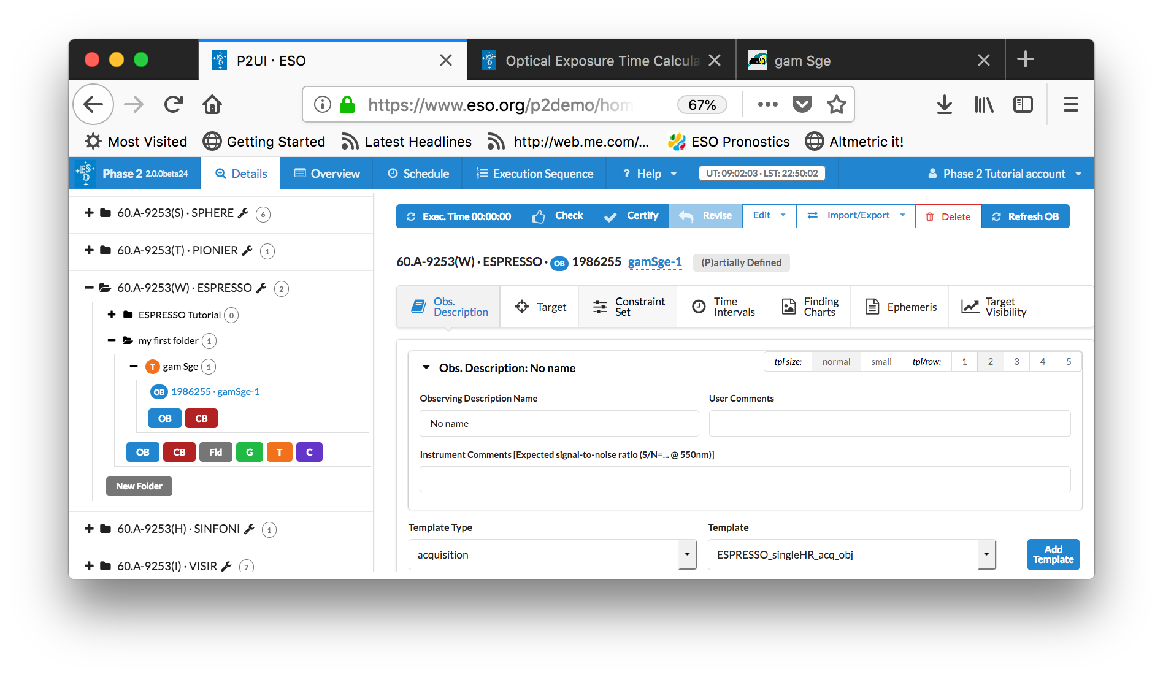Click the orange T target button
The height and width of the screenshot is (677, 1163).
(279, 452)
